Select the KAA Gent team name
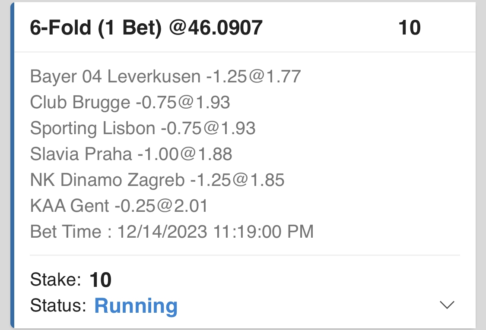Image resolution: width=486 pixels, height=330 pixels. (70, 206)
